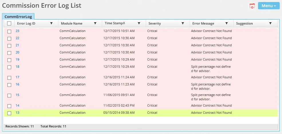Screen dimensions: 282x134
Task: Check the box for error log 21
Action: 9,46
